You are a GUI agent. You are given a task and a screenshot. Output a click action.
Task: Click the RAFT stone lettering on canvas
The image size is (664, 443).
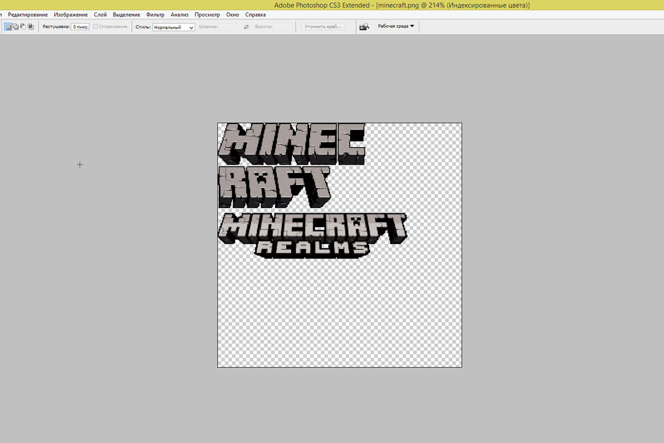click(274, 187)
